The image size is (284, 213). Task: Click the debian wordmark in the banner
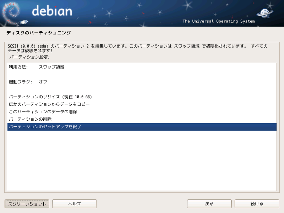(52, 11)
